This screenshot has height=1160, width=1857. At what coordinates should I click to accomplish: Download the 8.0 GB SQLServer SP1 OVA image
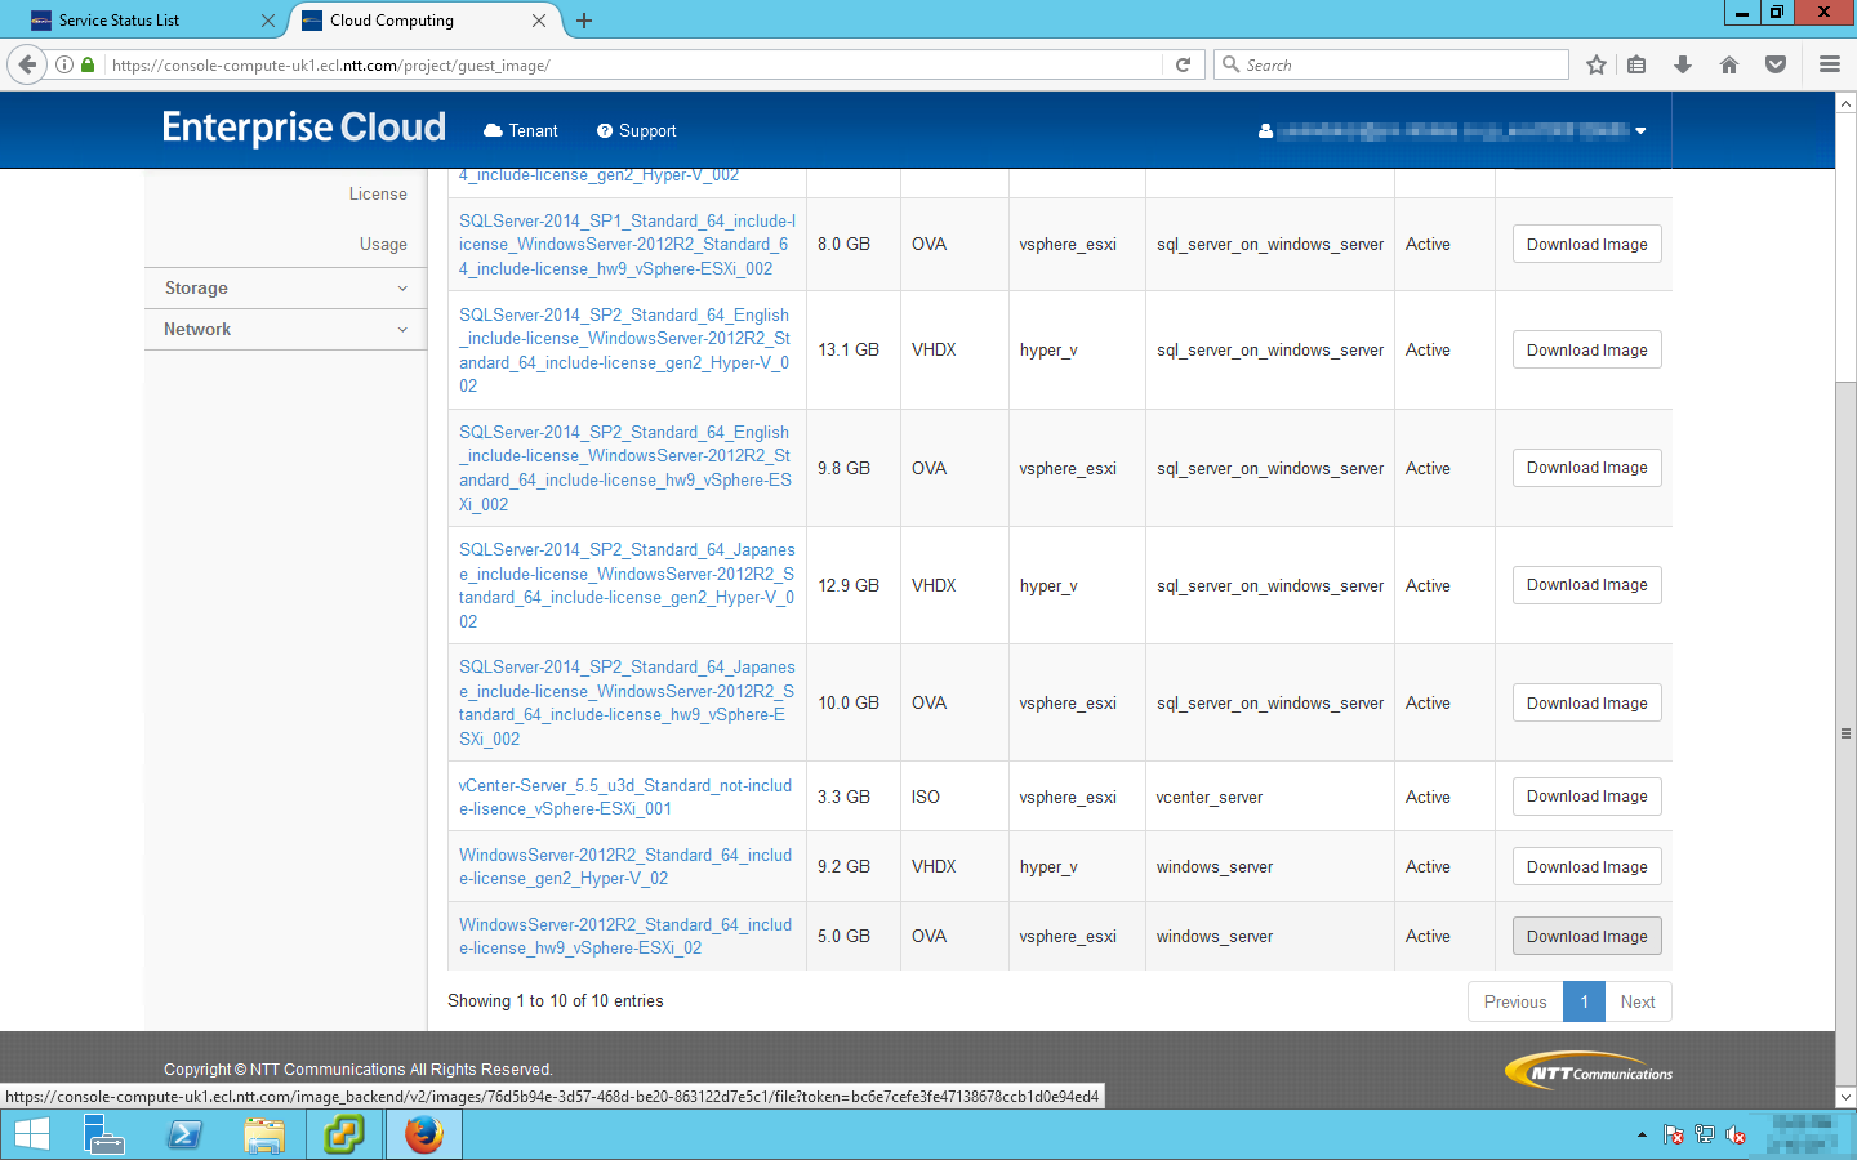coord(1586,244)
